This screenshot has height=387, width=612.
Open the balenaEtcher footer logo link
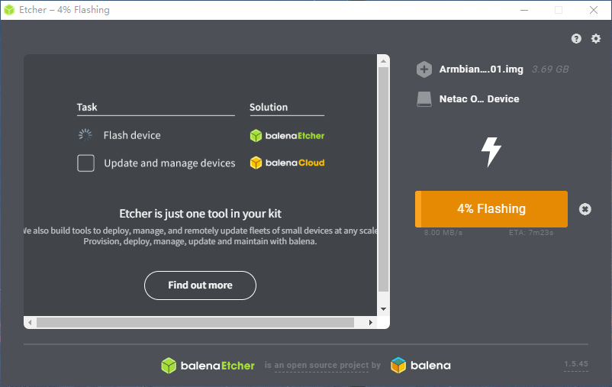(208, 366)
